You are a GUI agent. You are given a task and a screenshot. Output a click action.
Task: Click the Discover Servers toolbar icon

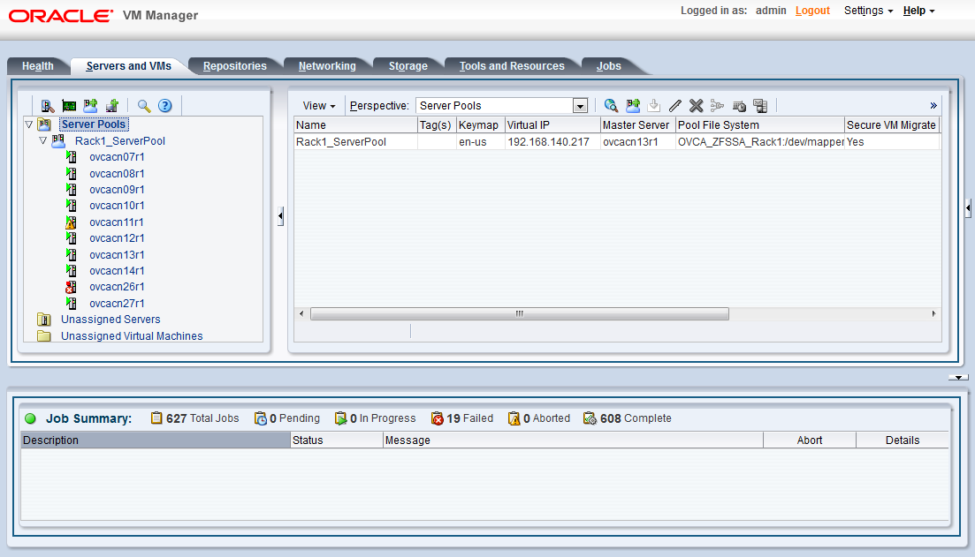[x=47, y=106]
